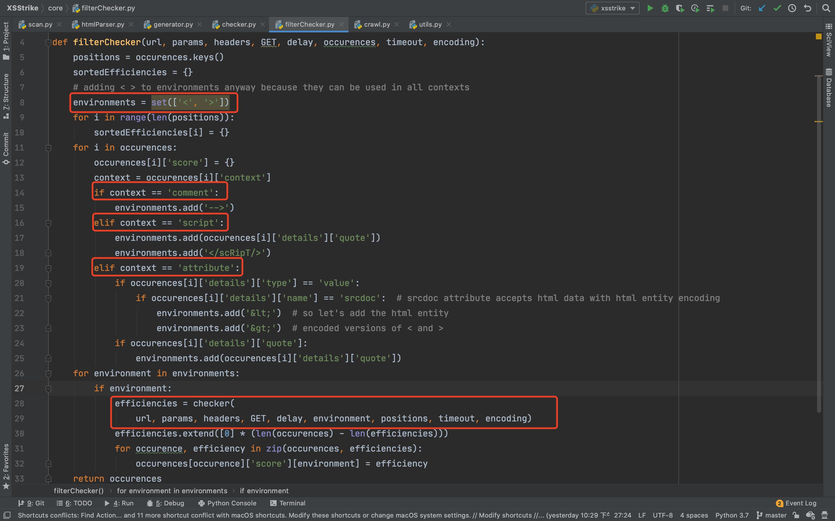Collapse the filterChecker function fold marker

(x=48, y=42)
